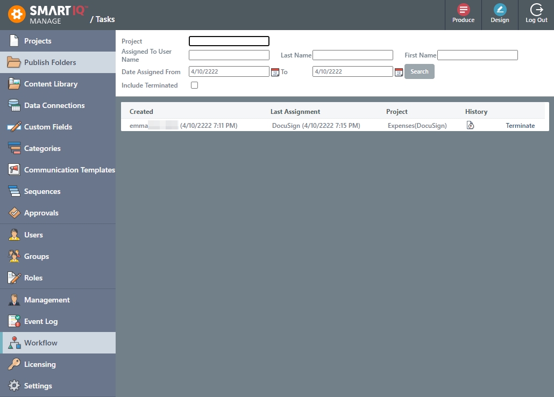
Task: Open Data Connections menu item
Action: pos(58,105)
